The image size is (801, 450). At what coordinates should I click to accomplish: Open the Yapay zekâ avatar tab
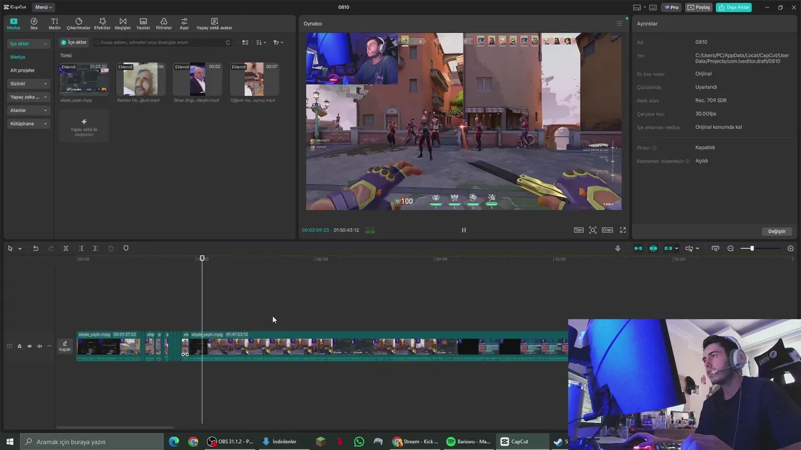coord(214,24)
